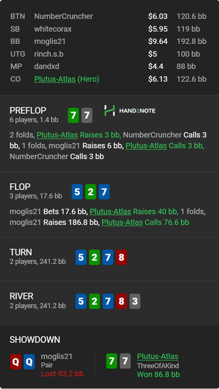Click the gray 7 preflop hole card

87,116
